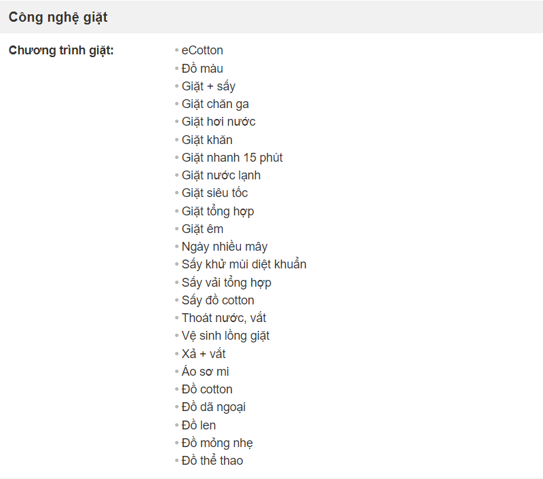
Task: Choose Thoát nước, vắt in list
Action: (224, 318)
